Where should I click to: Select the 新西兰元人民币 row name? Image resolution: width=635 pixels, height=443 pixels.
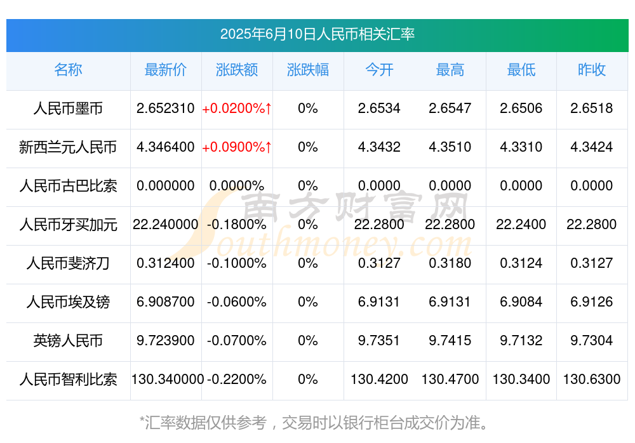point(68,147)
